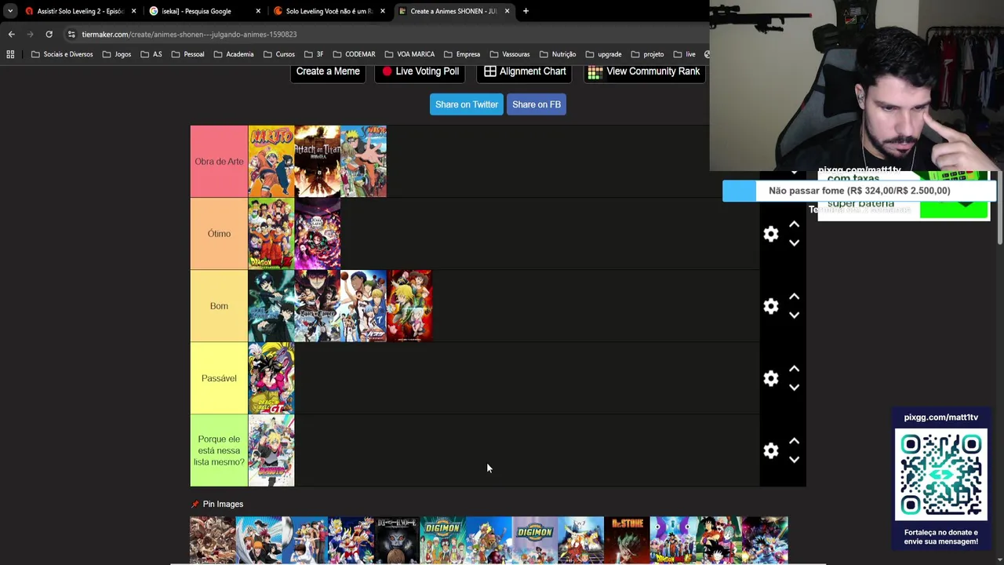Pick the teal-background Digimon image from the pool
Image resolution: width=1004 pixels, height=565 pixels.
click(x=443, y=540)
